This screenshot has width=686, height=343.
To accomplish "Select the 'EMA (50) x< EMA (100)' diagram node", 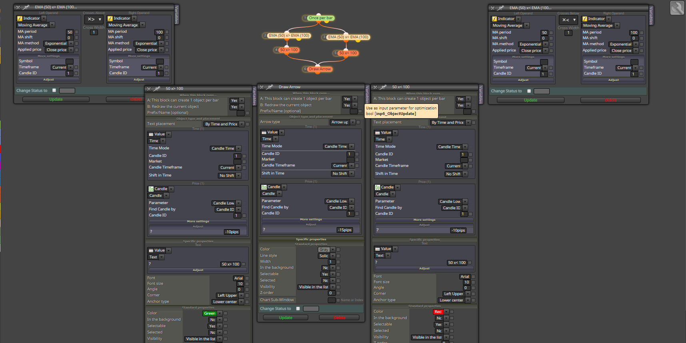I will (347, 37).
